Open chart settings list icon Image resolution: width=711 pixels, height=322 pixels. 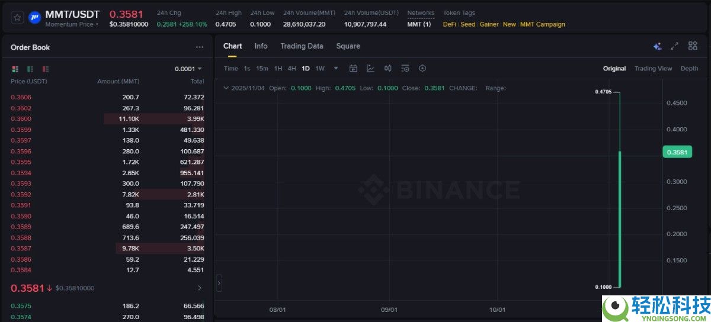click(x=405, y=69)
